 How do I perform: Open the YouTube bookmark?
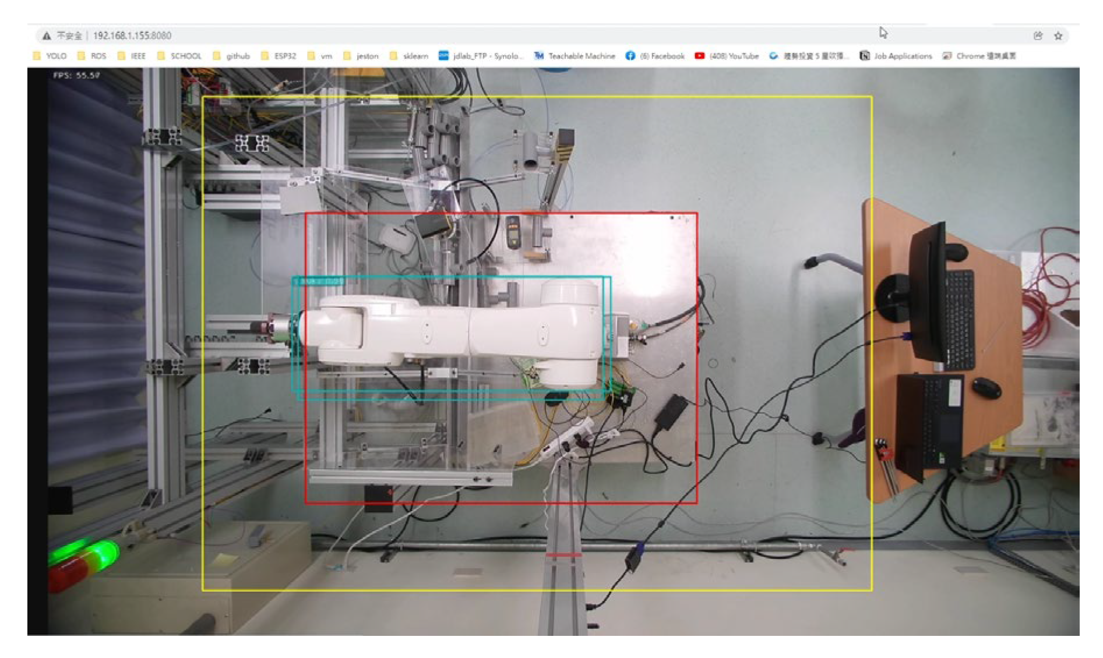pyautogui.click(x=727, y=56)
